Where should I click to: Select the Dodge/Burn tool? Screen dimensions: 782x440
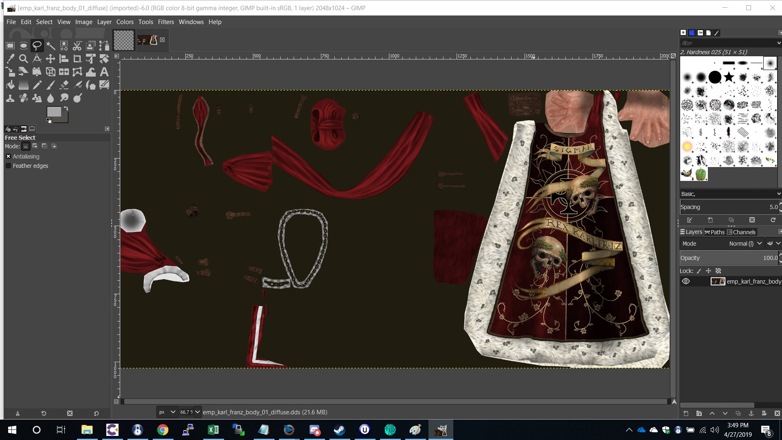[77, 98]
